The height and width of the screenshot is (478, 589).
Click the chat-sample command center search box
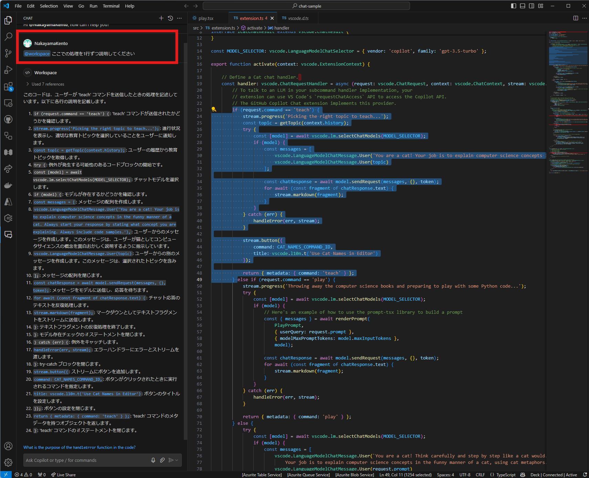tap(306, 6)
